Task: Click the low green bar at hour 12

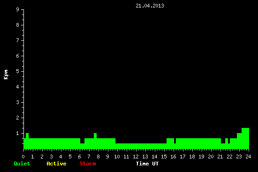Action: click(136, 146)
